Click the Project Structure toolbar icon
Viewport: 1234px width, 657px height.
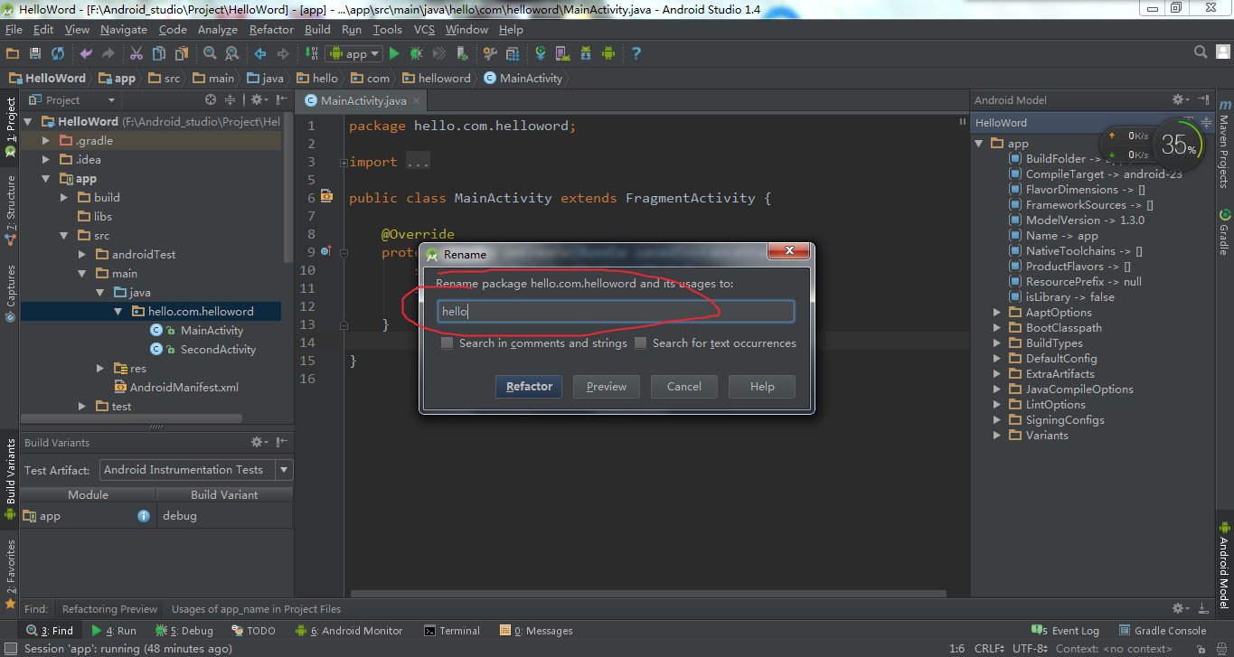(512, 54)
